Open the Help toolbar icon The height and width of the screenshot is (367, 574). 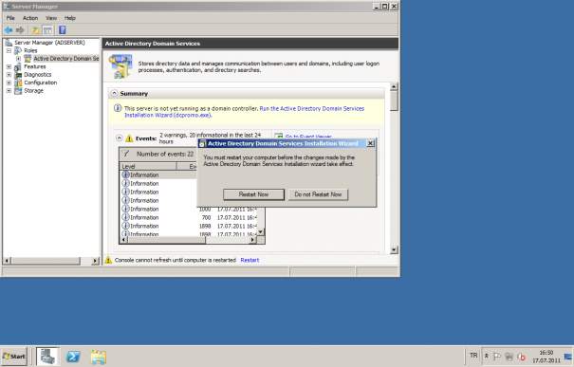pyautogui.click(x=63, y=30)
